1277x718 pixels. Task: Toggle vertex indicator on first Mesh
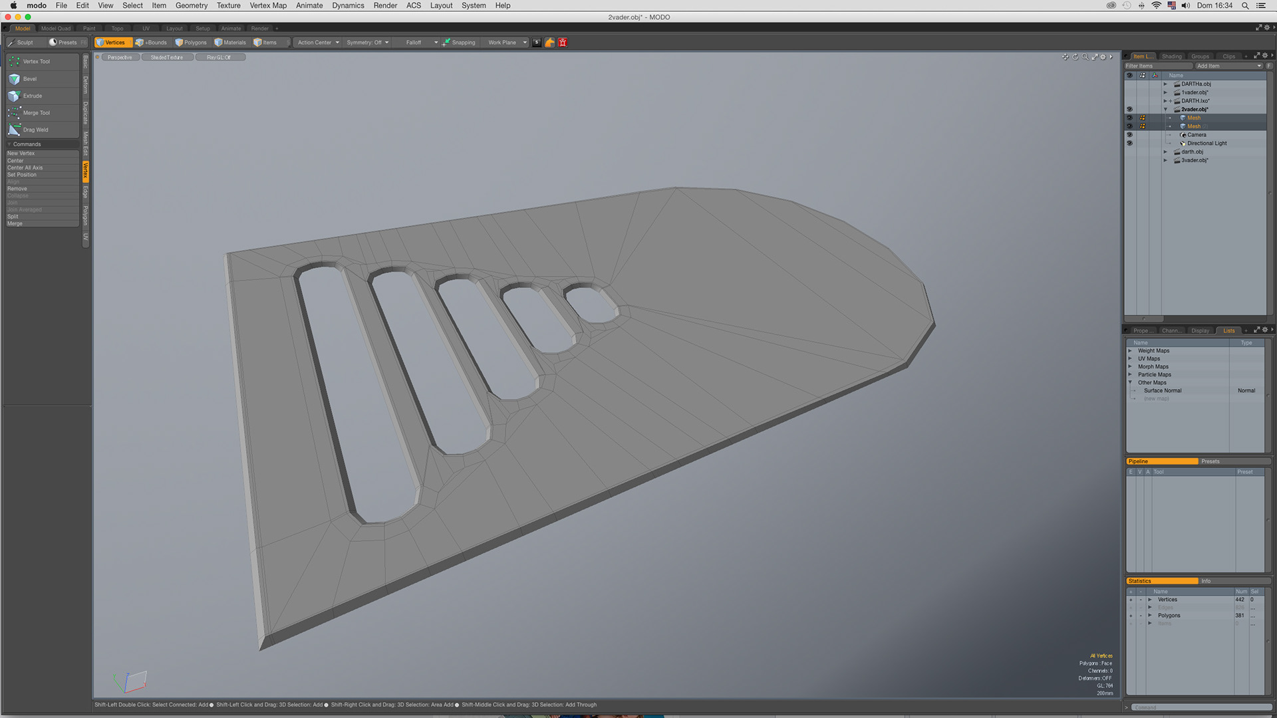tap(1143, 118)
